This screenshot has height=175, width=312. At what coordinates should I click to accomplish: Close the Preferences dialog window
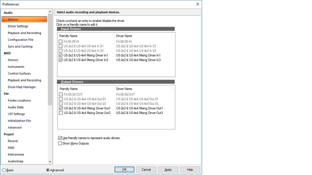point(197,4)
